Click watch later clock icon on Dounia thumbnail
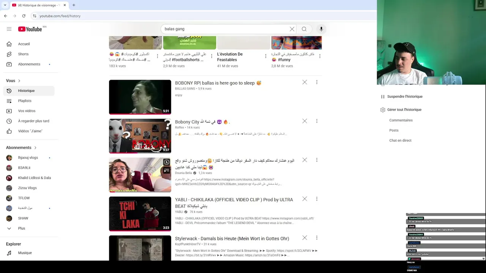 166,162
